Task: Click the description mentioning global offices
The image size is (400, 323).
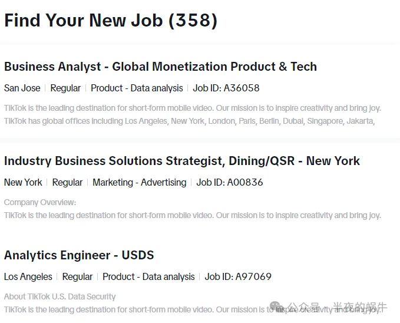Action: (189, 121)
